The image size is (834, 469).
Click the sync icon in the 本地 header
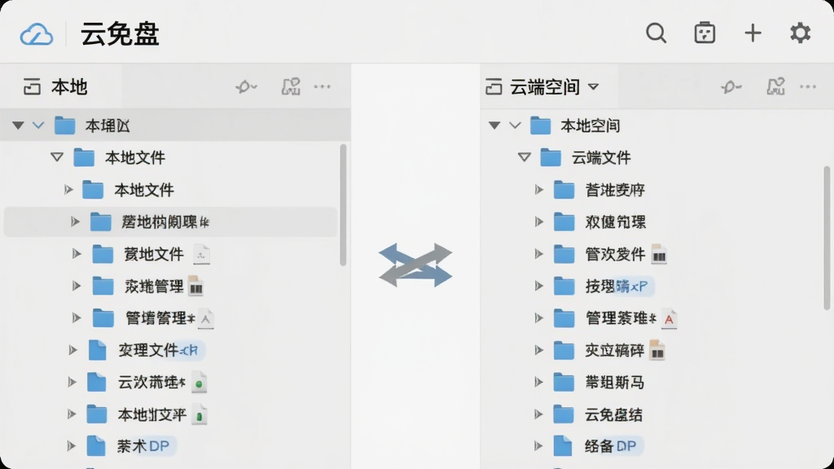[x=246, y=86]
